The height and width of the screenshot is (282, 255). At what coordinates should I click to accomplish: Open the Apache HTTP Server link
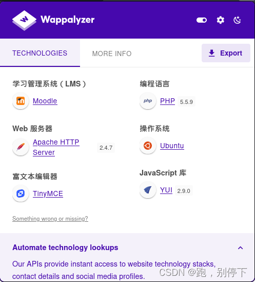click(x=56, y=147)
